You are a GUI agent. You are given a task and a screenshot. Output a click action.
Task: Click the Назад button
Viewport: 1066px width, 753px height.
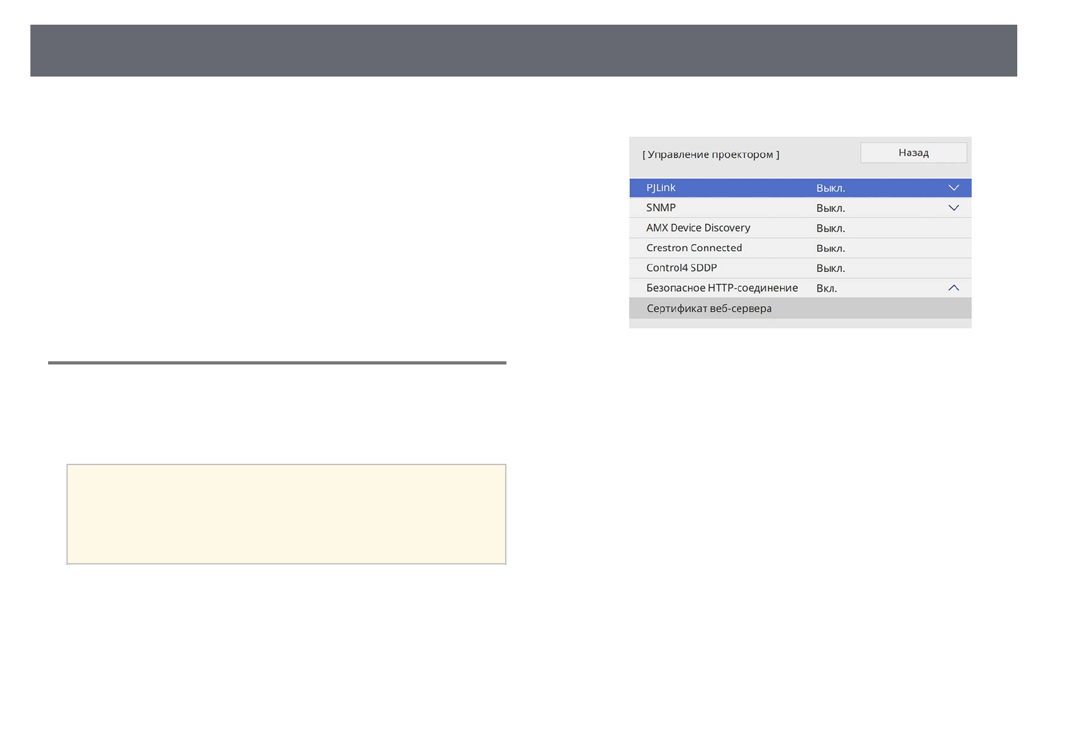[x=913, y=152]
